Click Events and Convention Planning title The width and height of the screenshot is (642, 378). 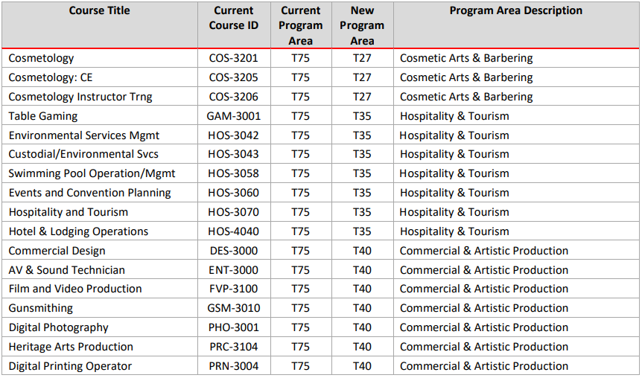tap(89, 193)
